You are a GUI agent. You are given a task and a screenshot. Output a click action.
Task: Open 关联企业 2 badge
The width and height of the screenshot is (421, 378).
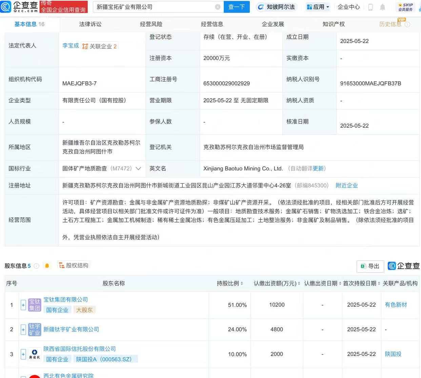(100, 46)
